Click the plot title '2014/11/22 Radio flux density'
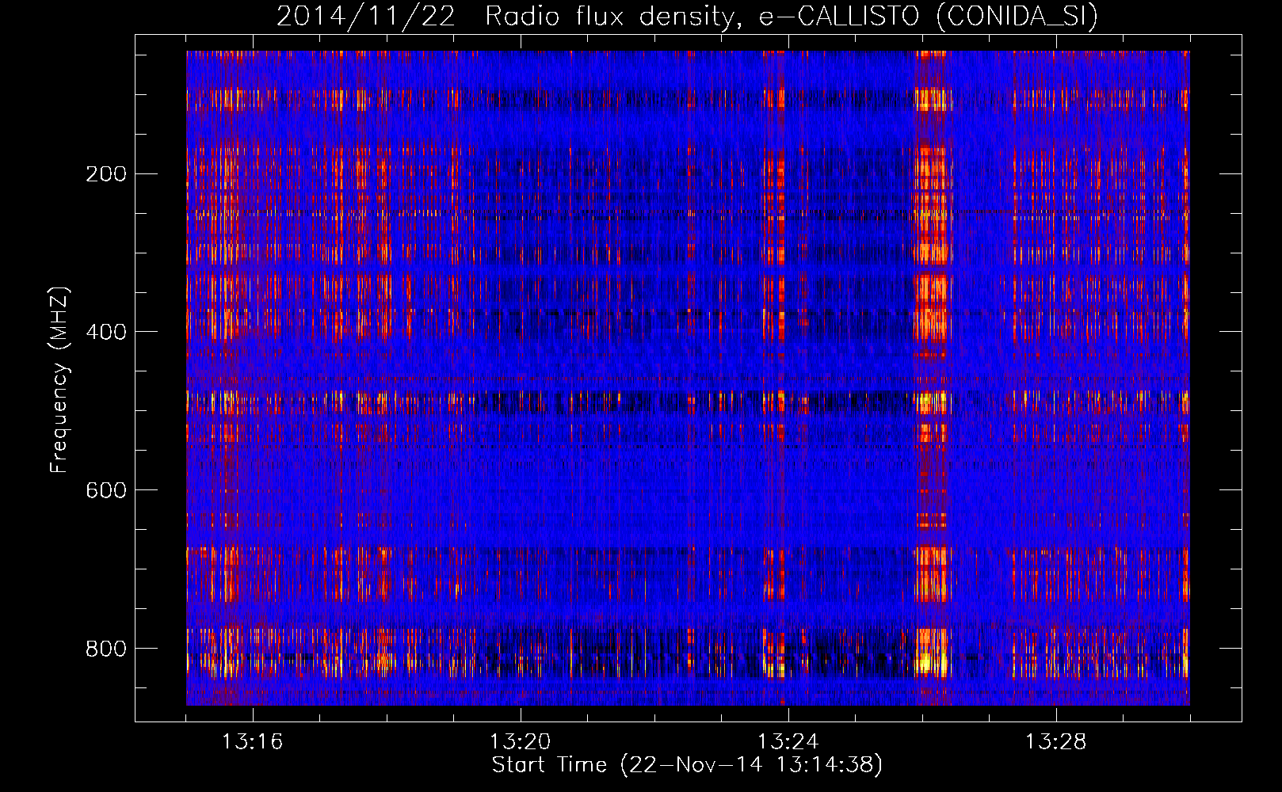Viewport: 1282px width, 792px height. coord(687,17)
